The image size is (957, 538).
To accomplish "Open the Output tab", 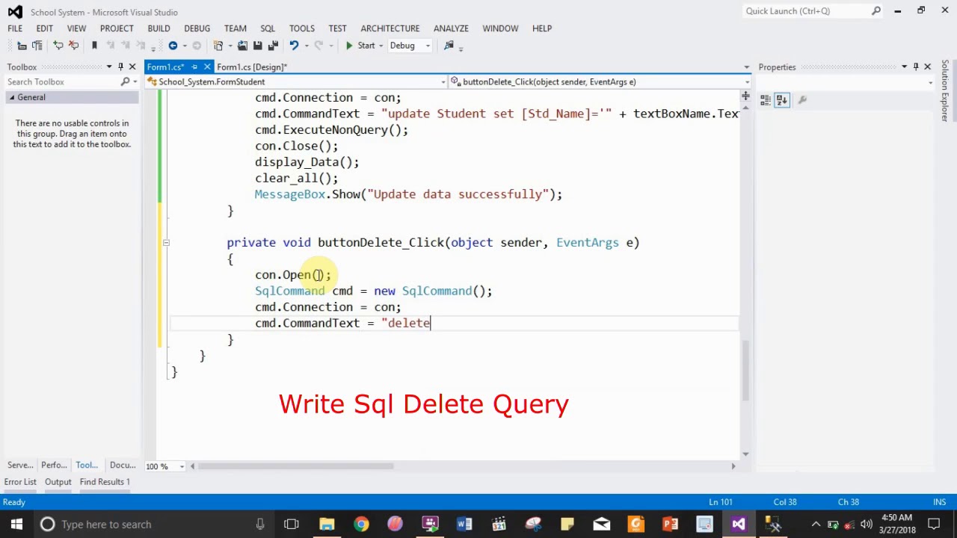I will click(x=58, y=482).
